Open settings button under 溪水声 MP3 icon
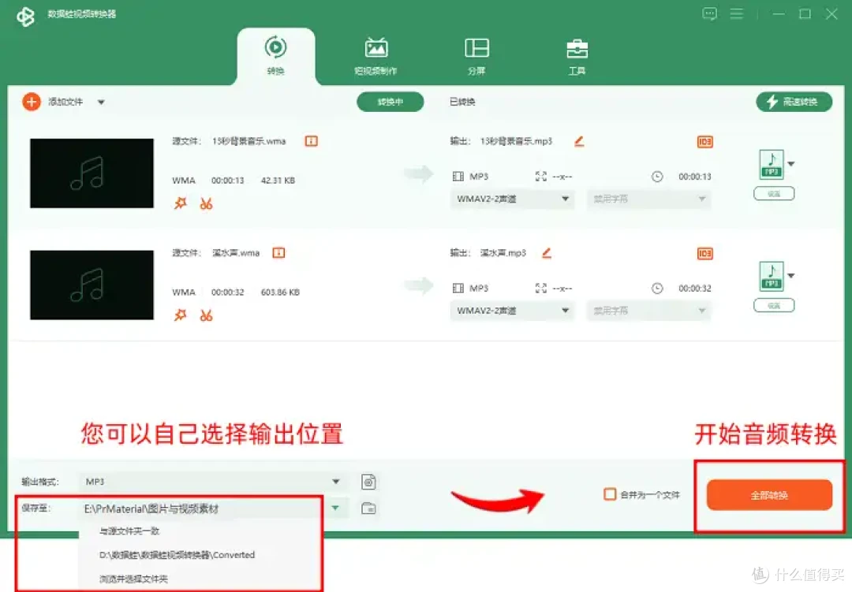 tap(774, 305)
